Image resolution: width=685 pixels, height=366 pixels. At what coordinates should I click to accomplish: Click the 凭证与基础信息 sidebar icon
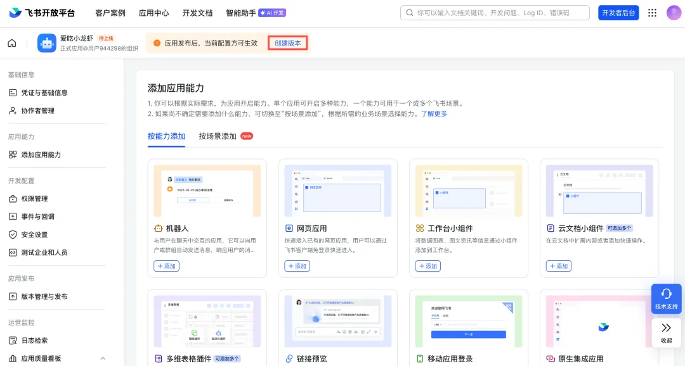tap(13, 92)
